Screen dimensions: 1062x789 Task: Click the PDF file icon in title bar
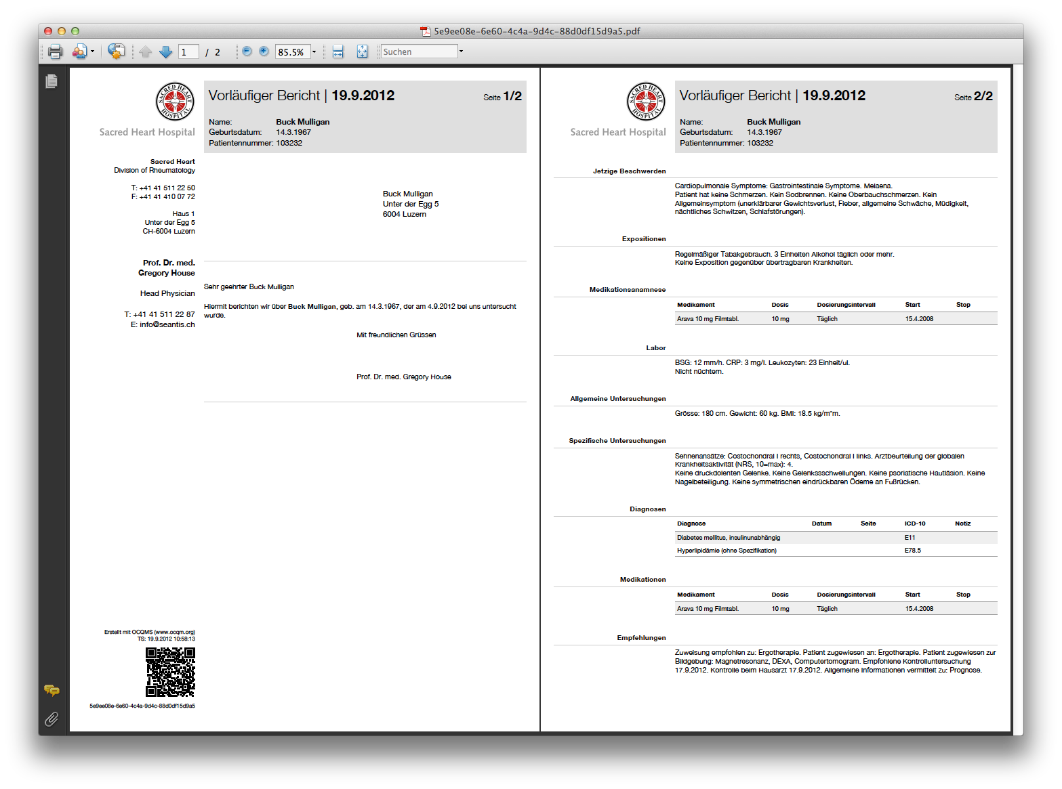tap(426, 31)
